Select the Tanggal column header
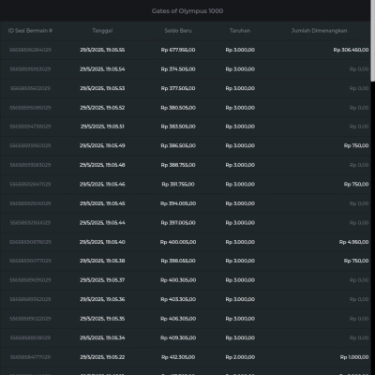This screenshot has height=375, width=375. coord(102,31)
